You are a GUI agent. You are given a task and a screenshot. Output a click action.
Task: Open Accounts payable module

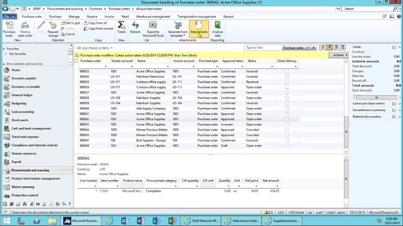pos(24,78)
